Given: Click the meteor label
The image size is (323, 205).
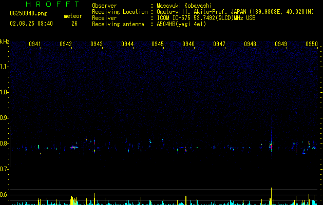Looking at the screenshot, I should (73, 16).
